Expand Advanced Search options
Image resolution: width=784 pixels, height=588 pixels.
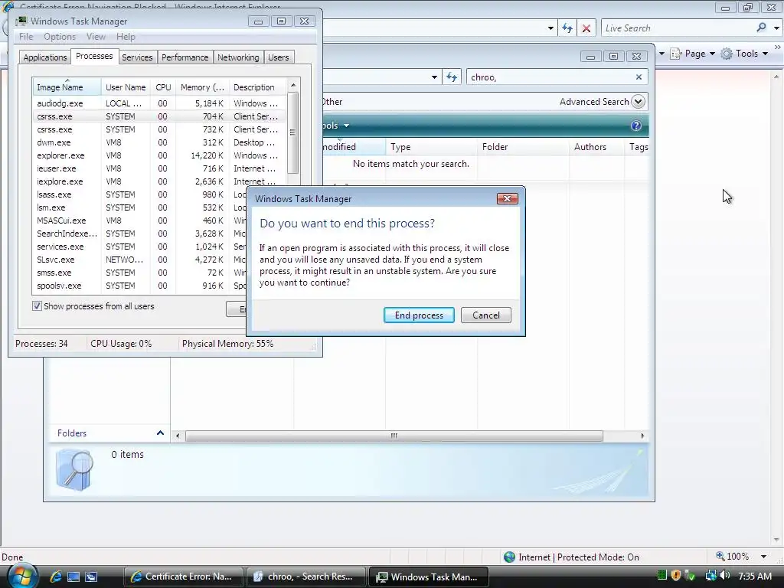click(638, 102)
